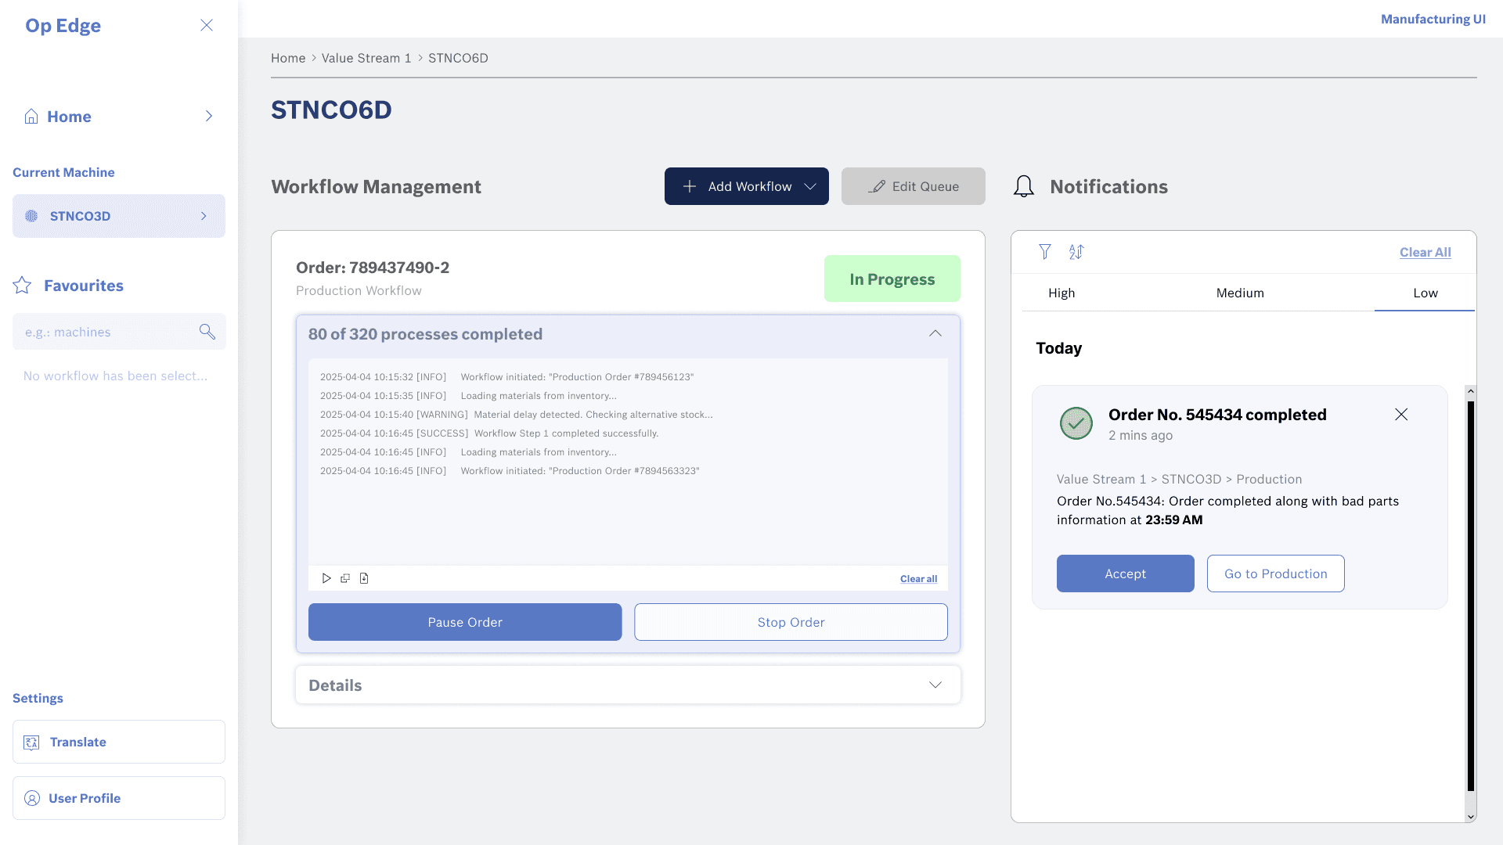Click Clear All notifications link
The height and width of the screenshot is (845, 1503).
pos(1425,252)
